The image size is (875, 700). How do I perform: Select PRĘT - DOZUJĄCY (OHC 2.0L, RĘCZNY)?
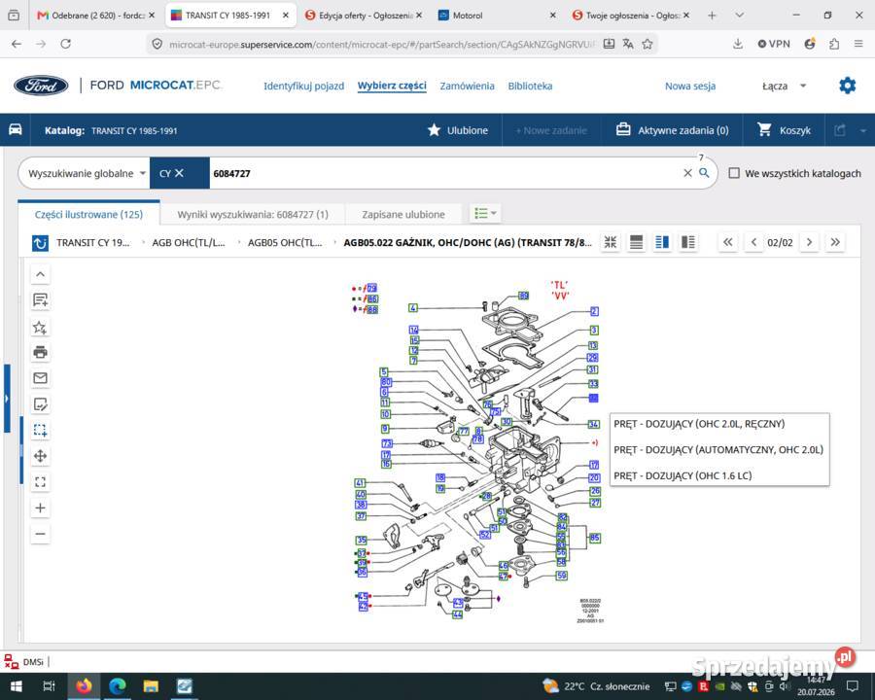click(699, 424)
